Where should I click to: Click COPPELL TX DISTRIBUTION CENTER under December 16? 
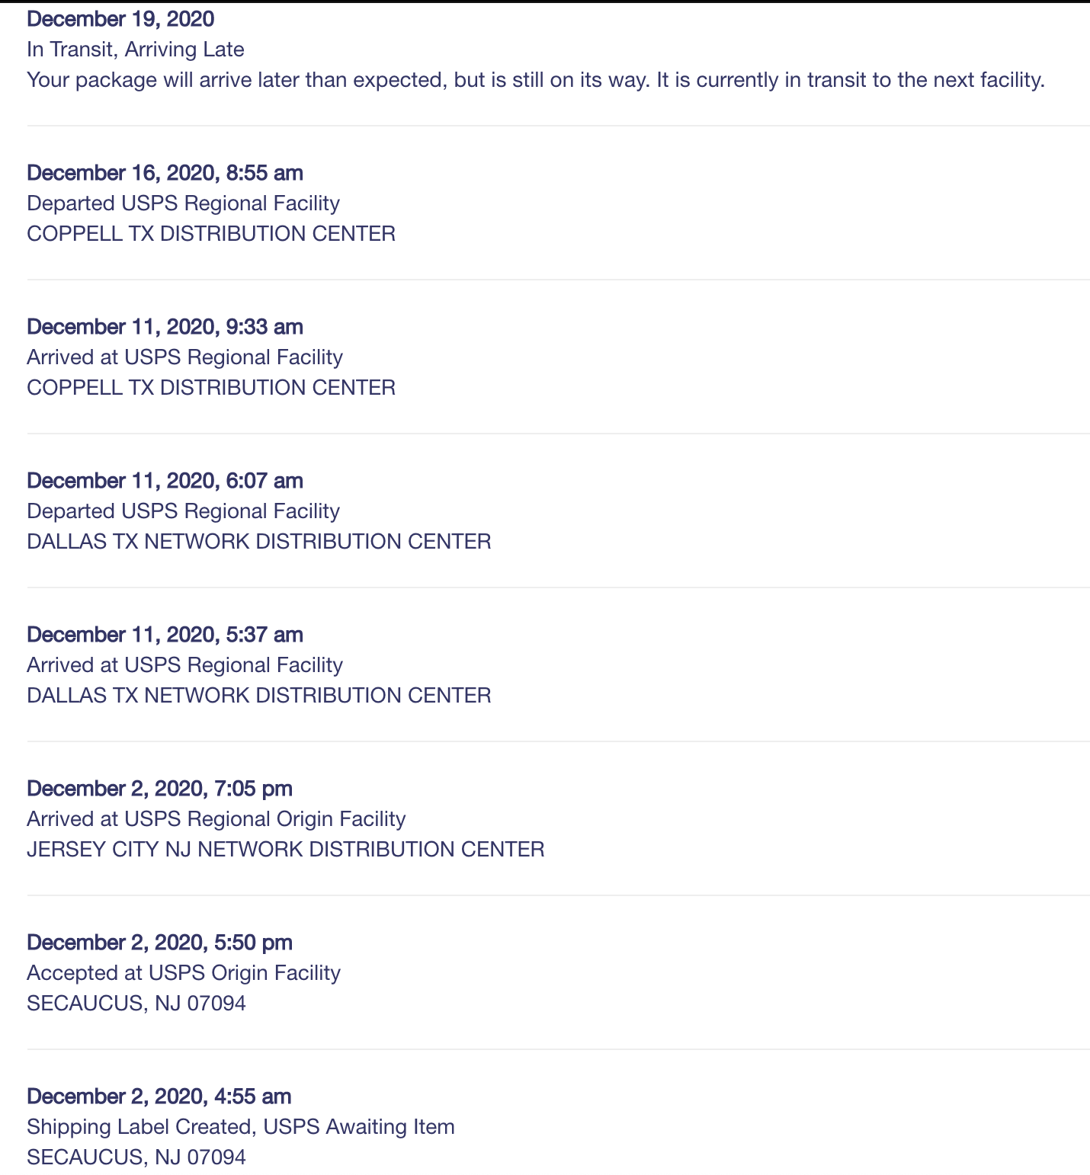[211, 234]
